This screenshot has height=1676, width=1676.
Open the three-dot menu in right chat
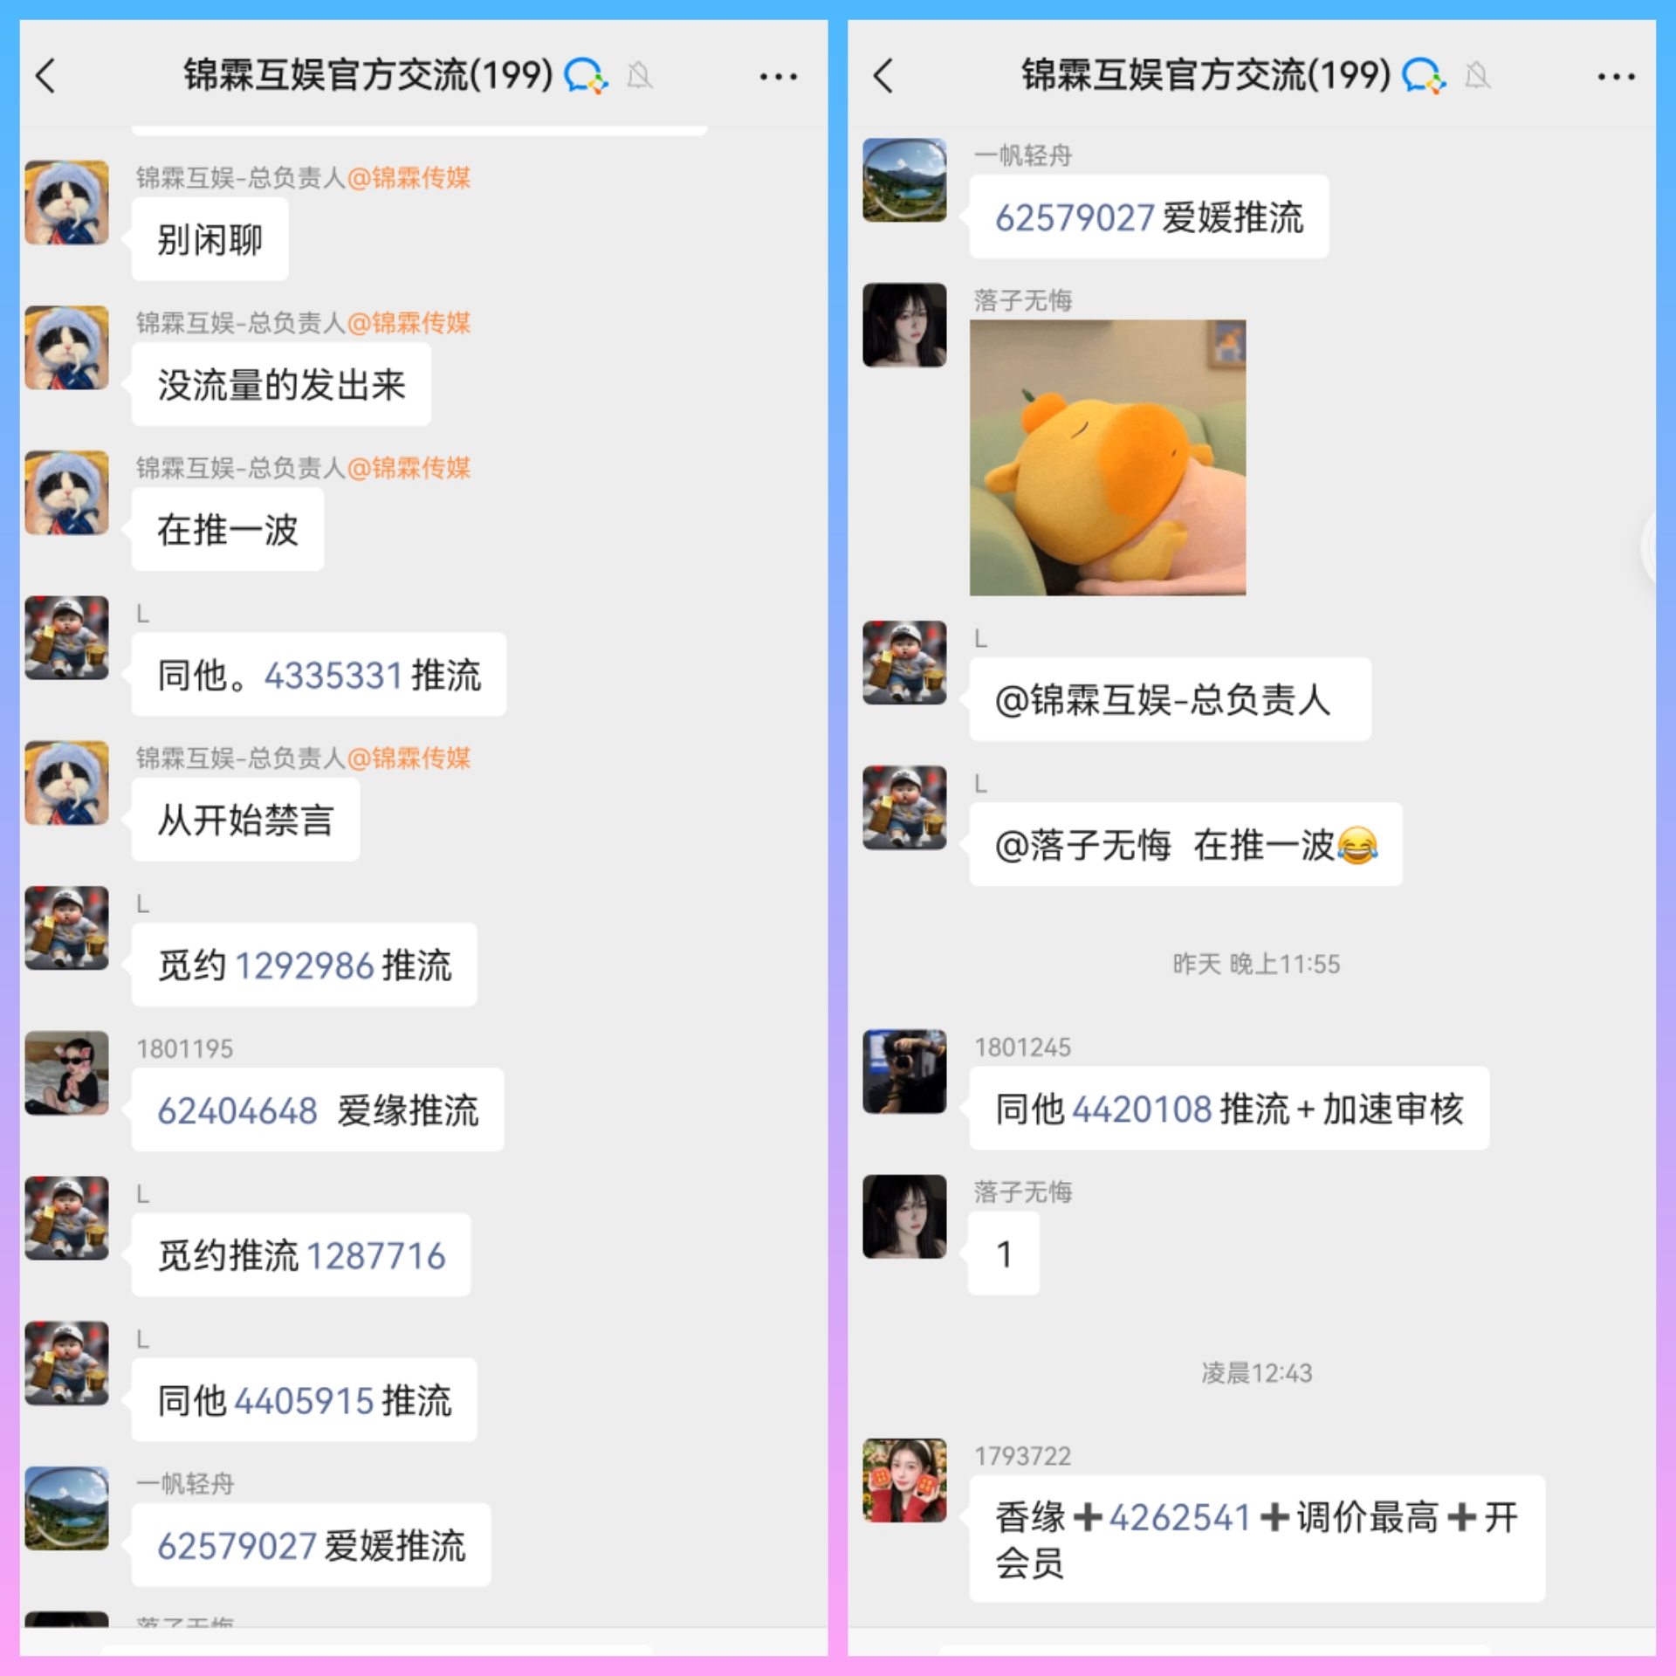pyautogui.click(x=1616, y=77)
